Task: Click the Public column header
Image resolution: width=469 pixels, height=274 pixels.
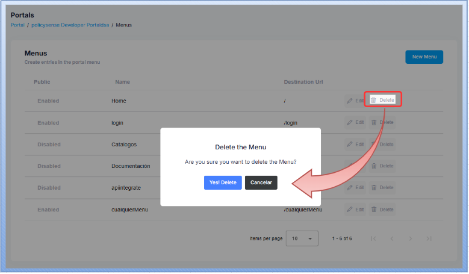Action: [42, 82]
